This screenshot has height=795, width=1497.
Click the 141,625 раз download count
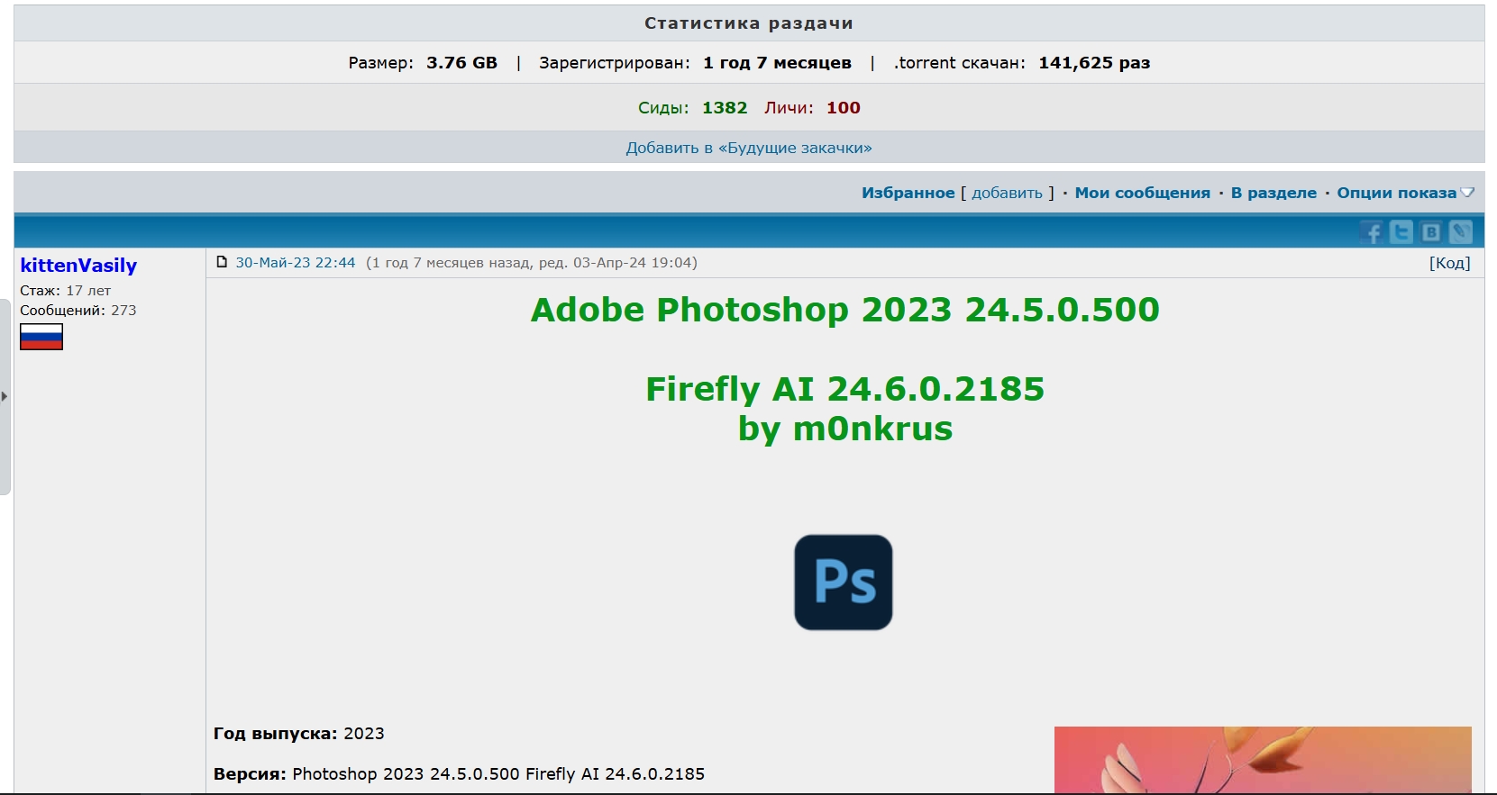(1094, 63)
